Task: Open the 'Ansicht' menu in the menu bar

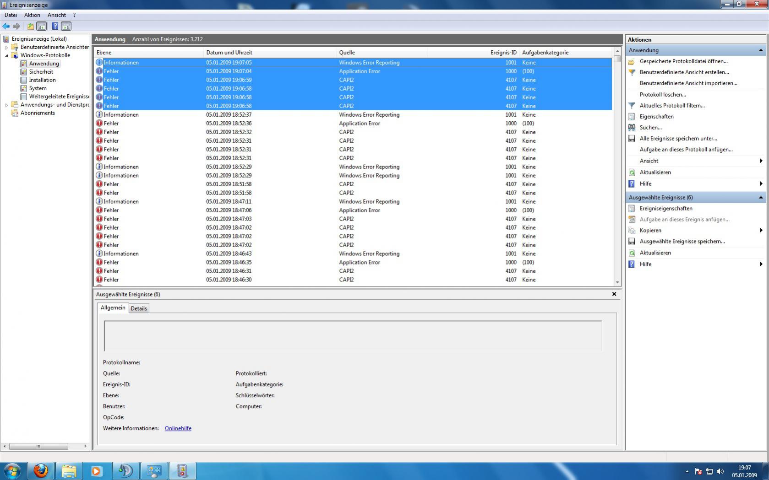Action: click(57, 15)
